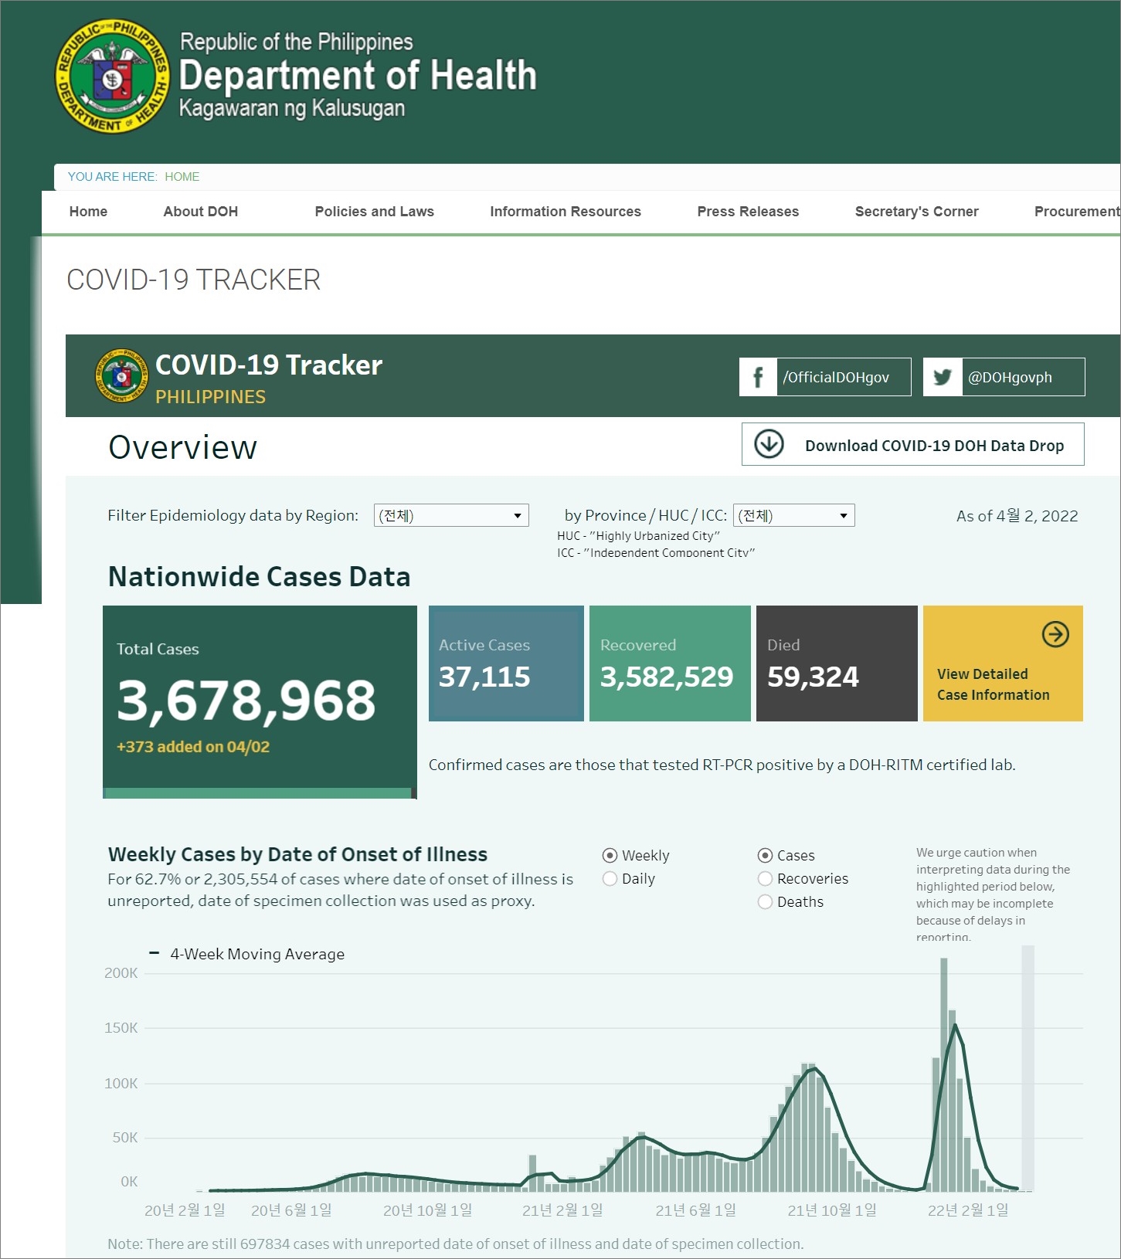Click the highlighted grey period band in chart
The image size is (1121, 1259).
[x=1028, y=1068]
